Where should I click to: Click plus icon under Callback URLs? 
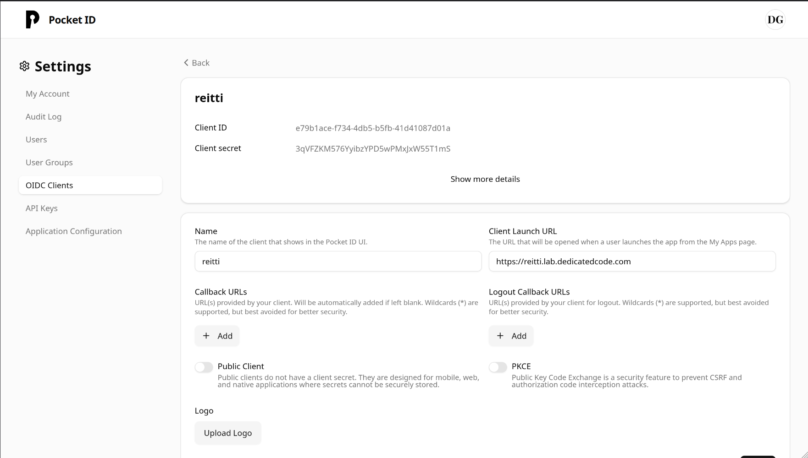point(206,336)
